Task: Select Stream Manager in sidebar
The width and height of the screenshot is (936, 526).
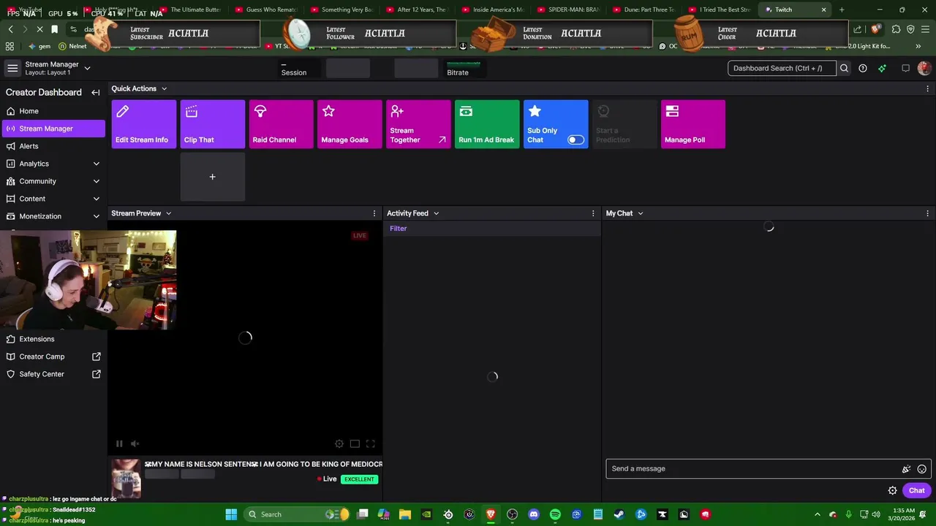Action: tap(53, 129)
